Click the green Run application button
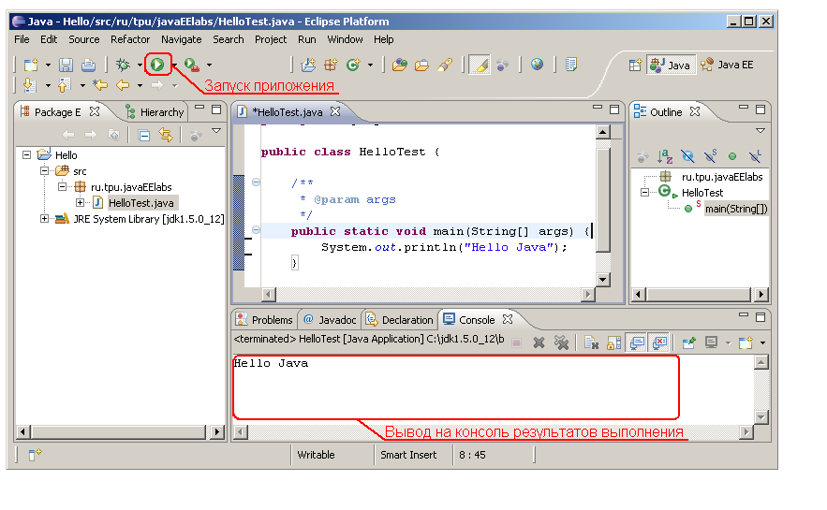 pyautogui.click(x=157, y=65)
